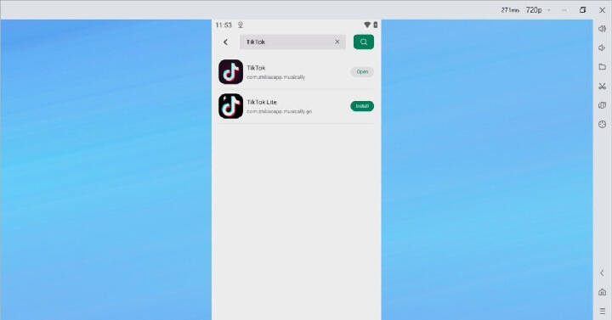Click the location icon in status bar

coord(241,25)
